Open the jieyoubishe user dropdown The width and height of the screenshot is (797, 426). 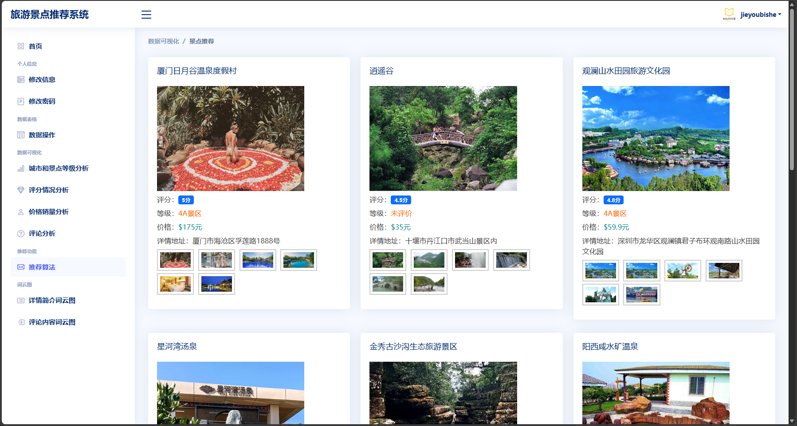[x=761, y=15]
